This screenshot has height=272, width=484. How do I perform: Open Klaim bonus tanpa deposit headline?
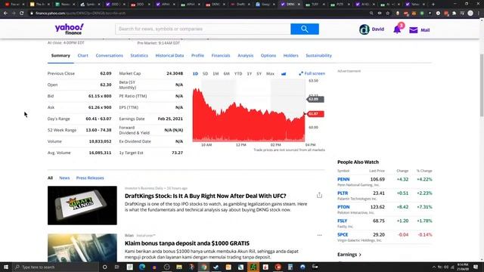(x=187, y=243)
